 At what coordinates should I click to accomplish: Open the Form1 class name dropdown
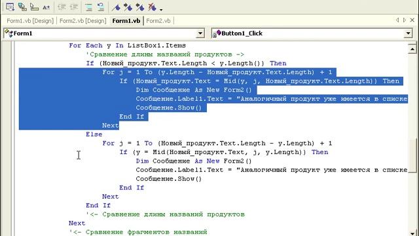point(200,33)
